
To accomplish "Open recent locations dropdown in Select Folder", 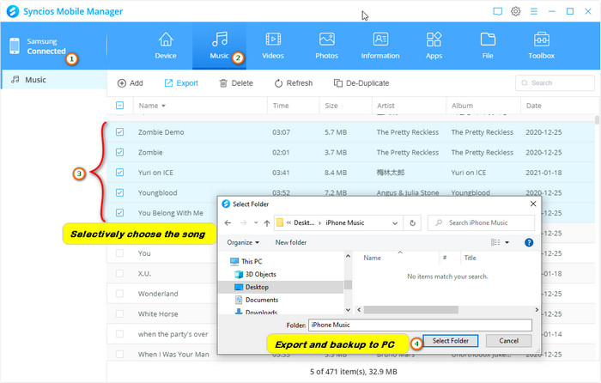I will click(x=256, y=222).
